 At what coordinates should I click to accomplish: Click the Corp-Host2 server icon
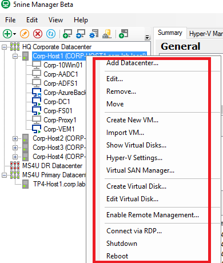tap(25, 138)
